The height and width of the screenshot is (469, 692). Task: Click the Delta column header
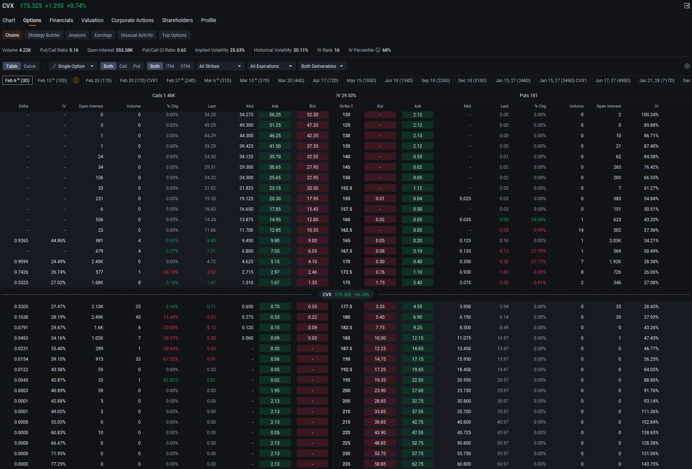(x=23, y=106)
